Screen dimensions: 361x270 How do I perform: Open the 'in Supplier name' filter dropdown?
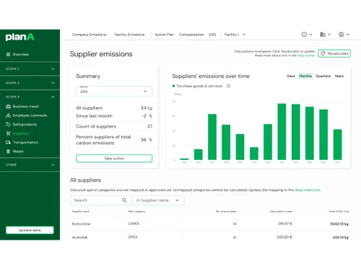tap(158, 200)
